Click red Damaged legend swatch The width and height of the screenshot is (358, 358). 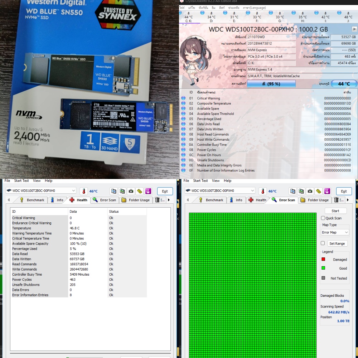point(323,259)
